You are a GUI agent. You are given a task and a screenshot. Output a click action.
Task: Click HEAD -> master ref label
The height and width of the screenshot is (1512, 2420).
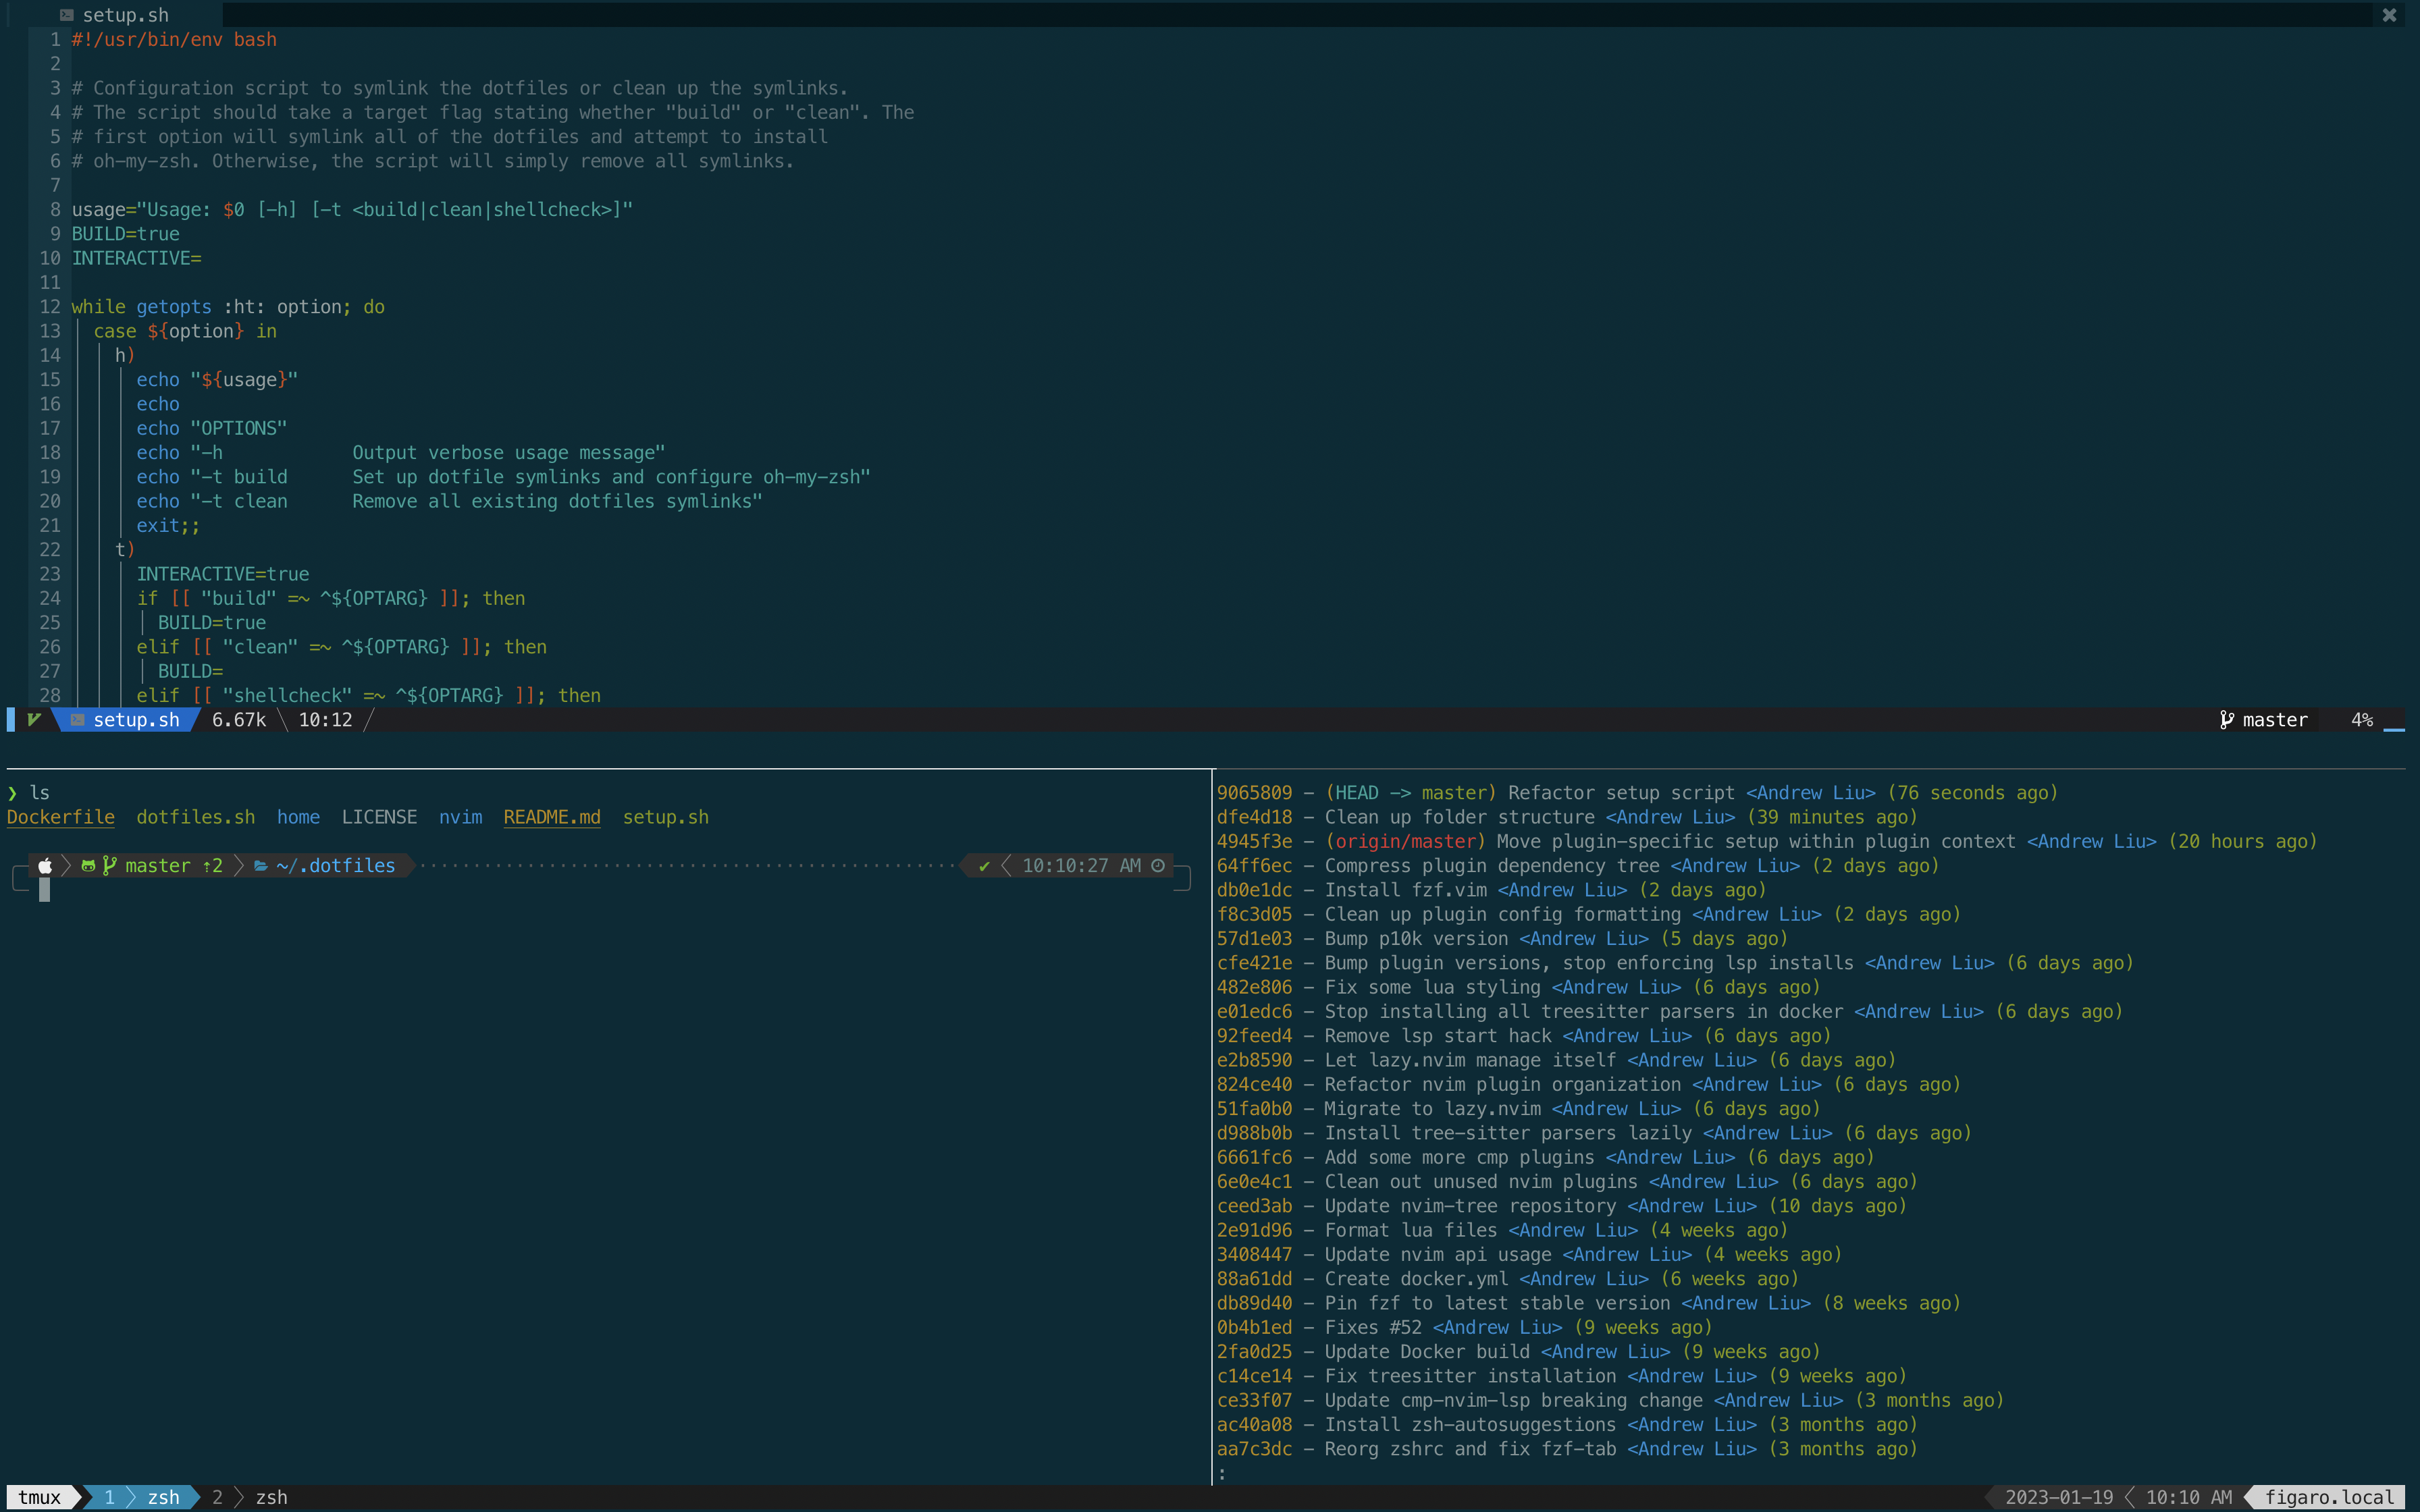coord(1411,793)
